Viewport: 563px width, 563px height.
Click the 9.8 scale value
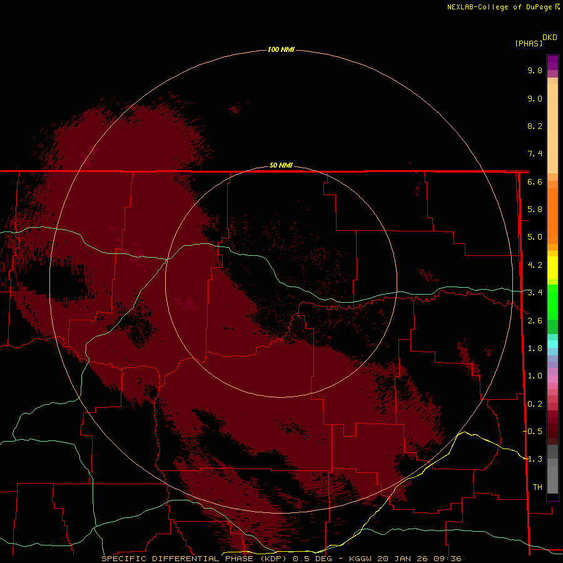(x=535, y=70)
